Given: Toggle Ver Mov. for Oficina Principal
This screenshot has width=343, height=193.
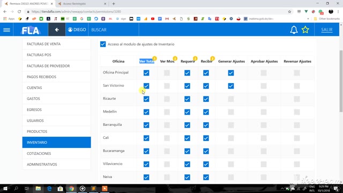Looking at the screenshot, I should (x=167, y=73).
